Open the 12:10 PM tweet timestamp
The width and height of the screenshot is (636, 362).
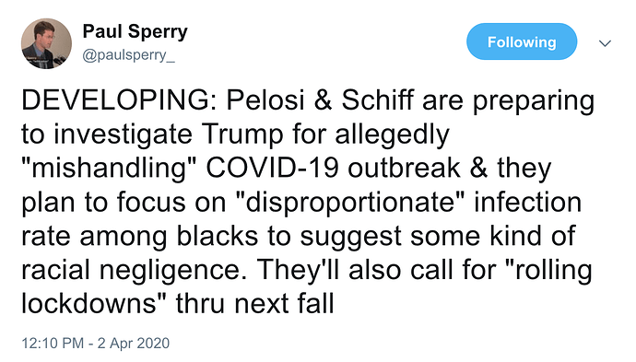pos(53,343)
